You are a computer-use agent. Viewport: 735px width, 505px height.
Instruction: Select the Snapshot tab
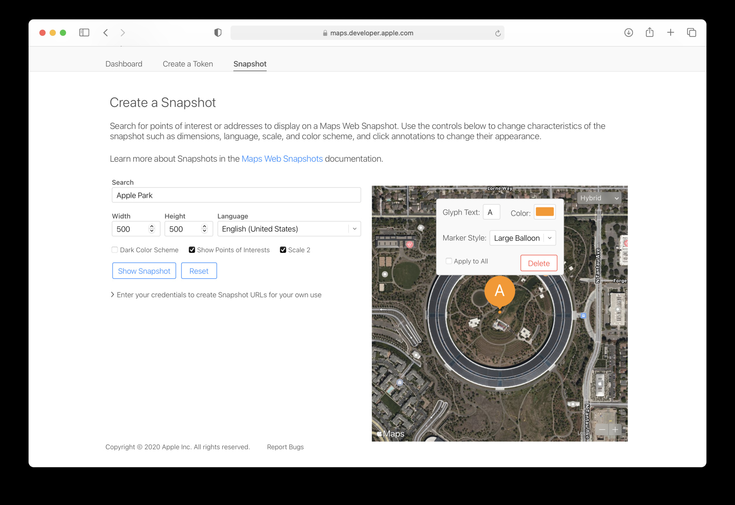(x=250, y=64)
